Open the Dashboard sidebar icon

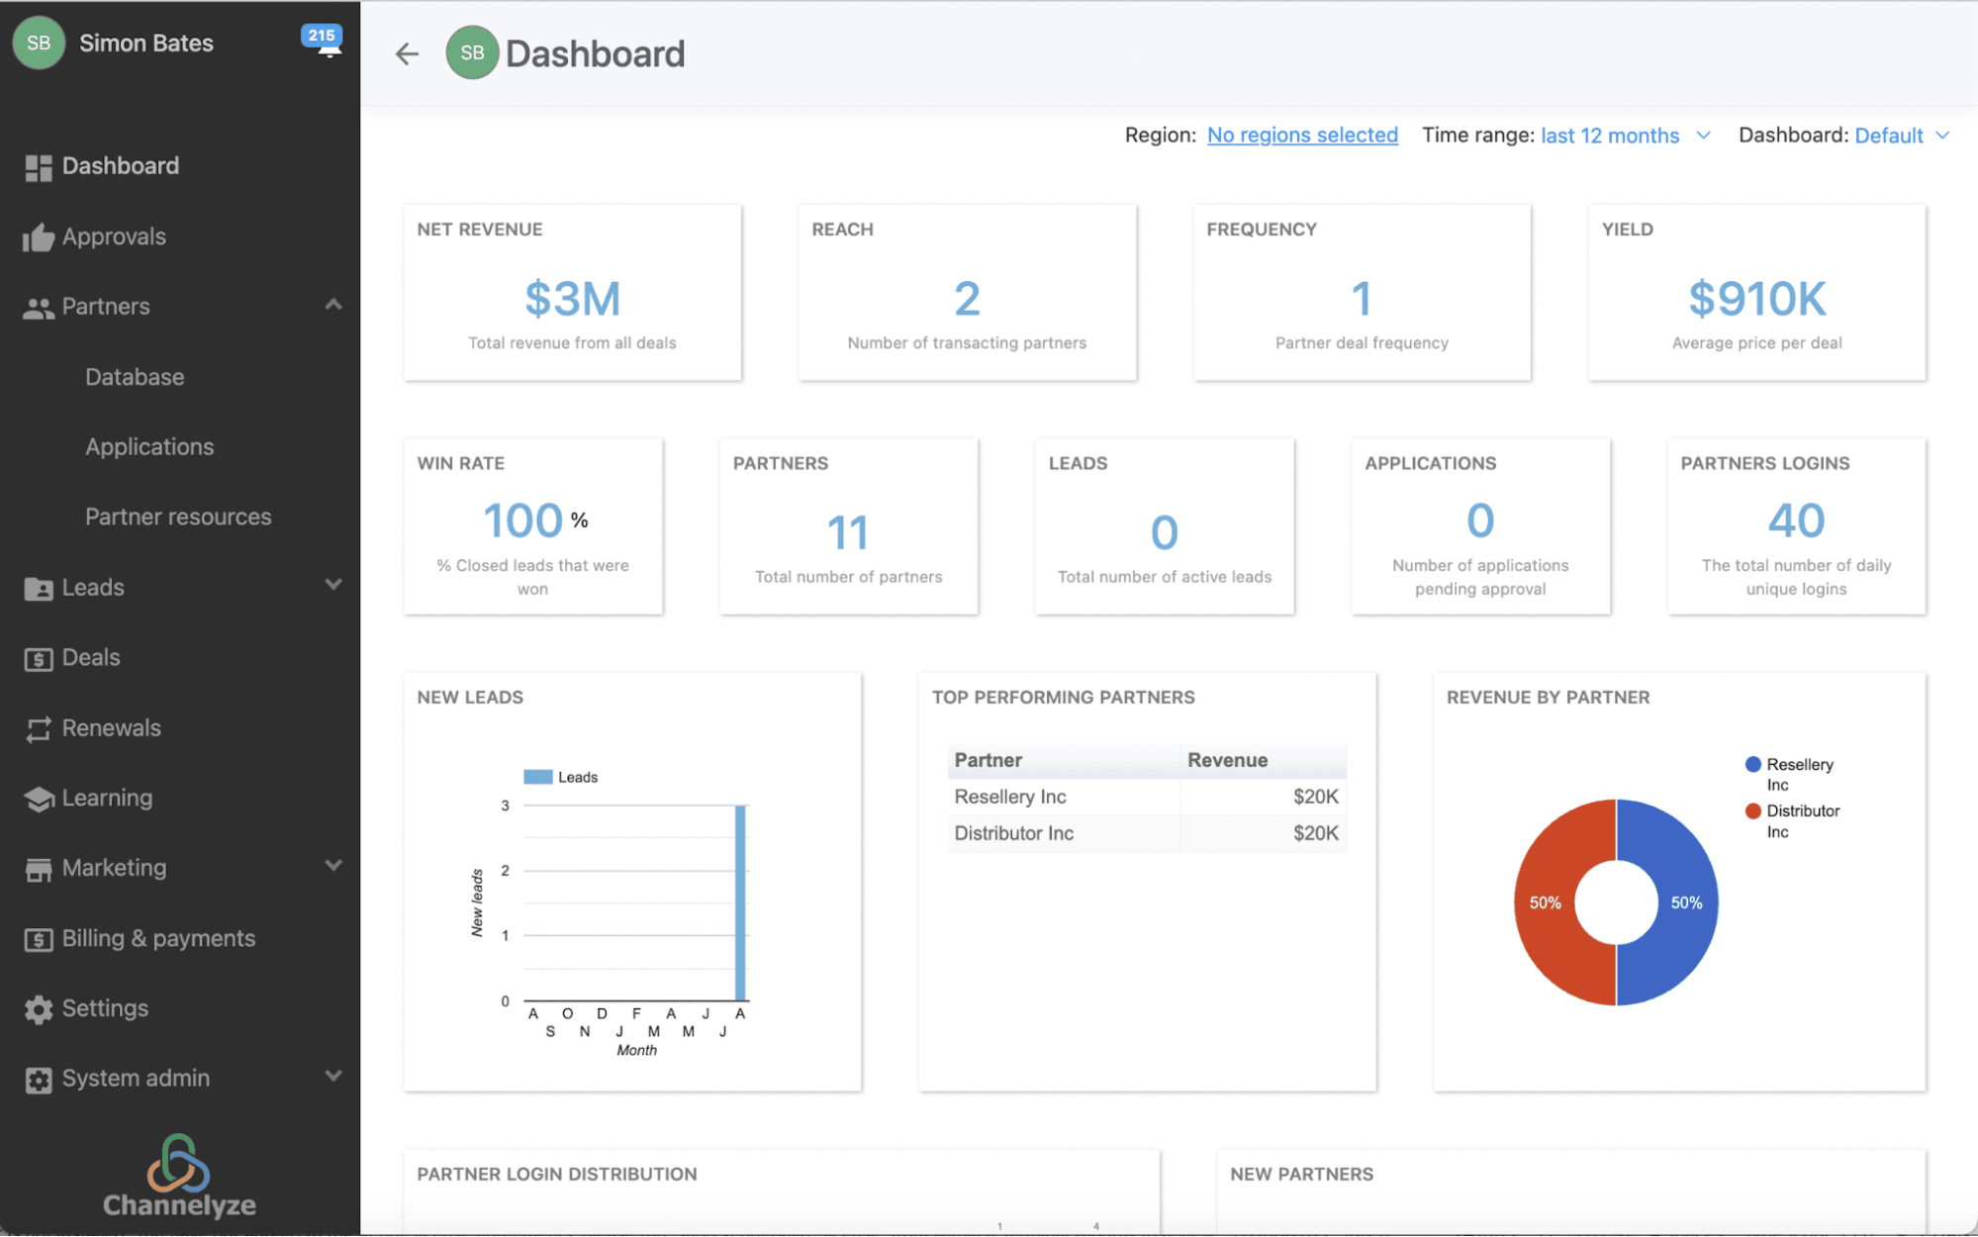[x=39, y=165]
